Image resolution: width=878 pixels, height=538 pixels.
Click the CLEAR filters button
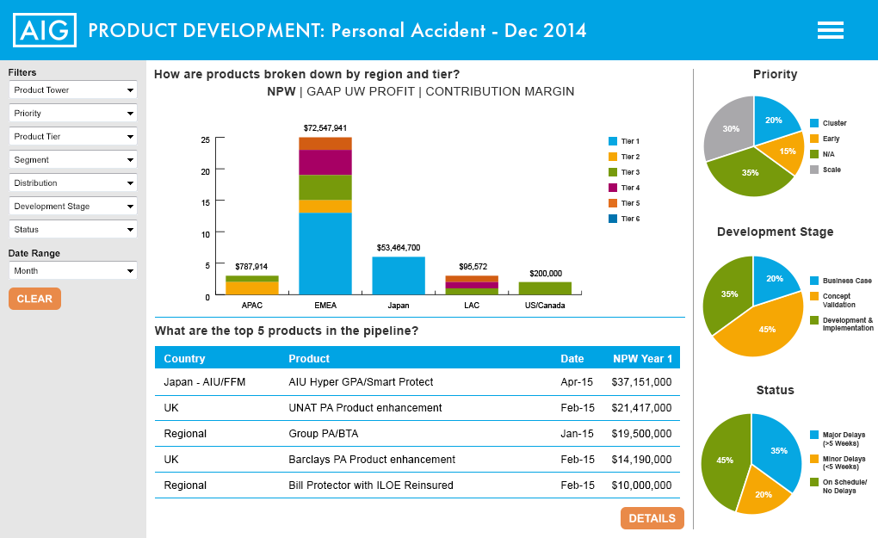[34, 299]
